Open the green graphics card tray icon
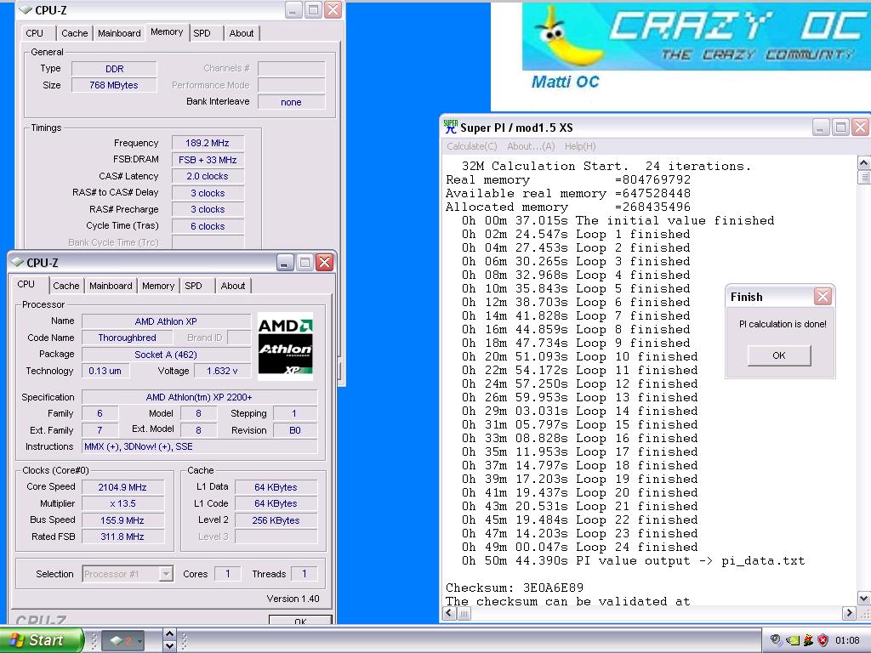The image size is (871, 653). coord(793,640)
